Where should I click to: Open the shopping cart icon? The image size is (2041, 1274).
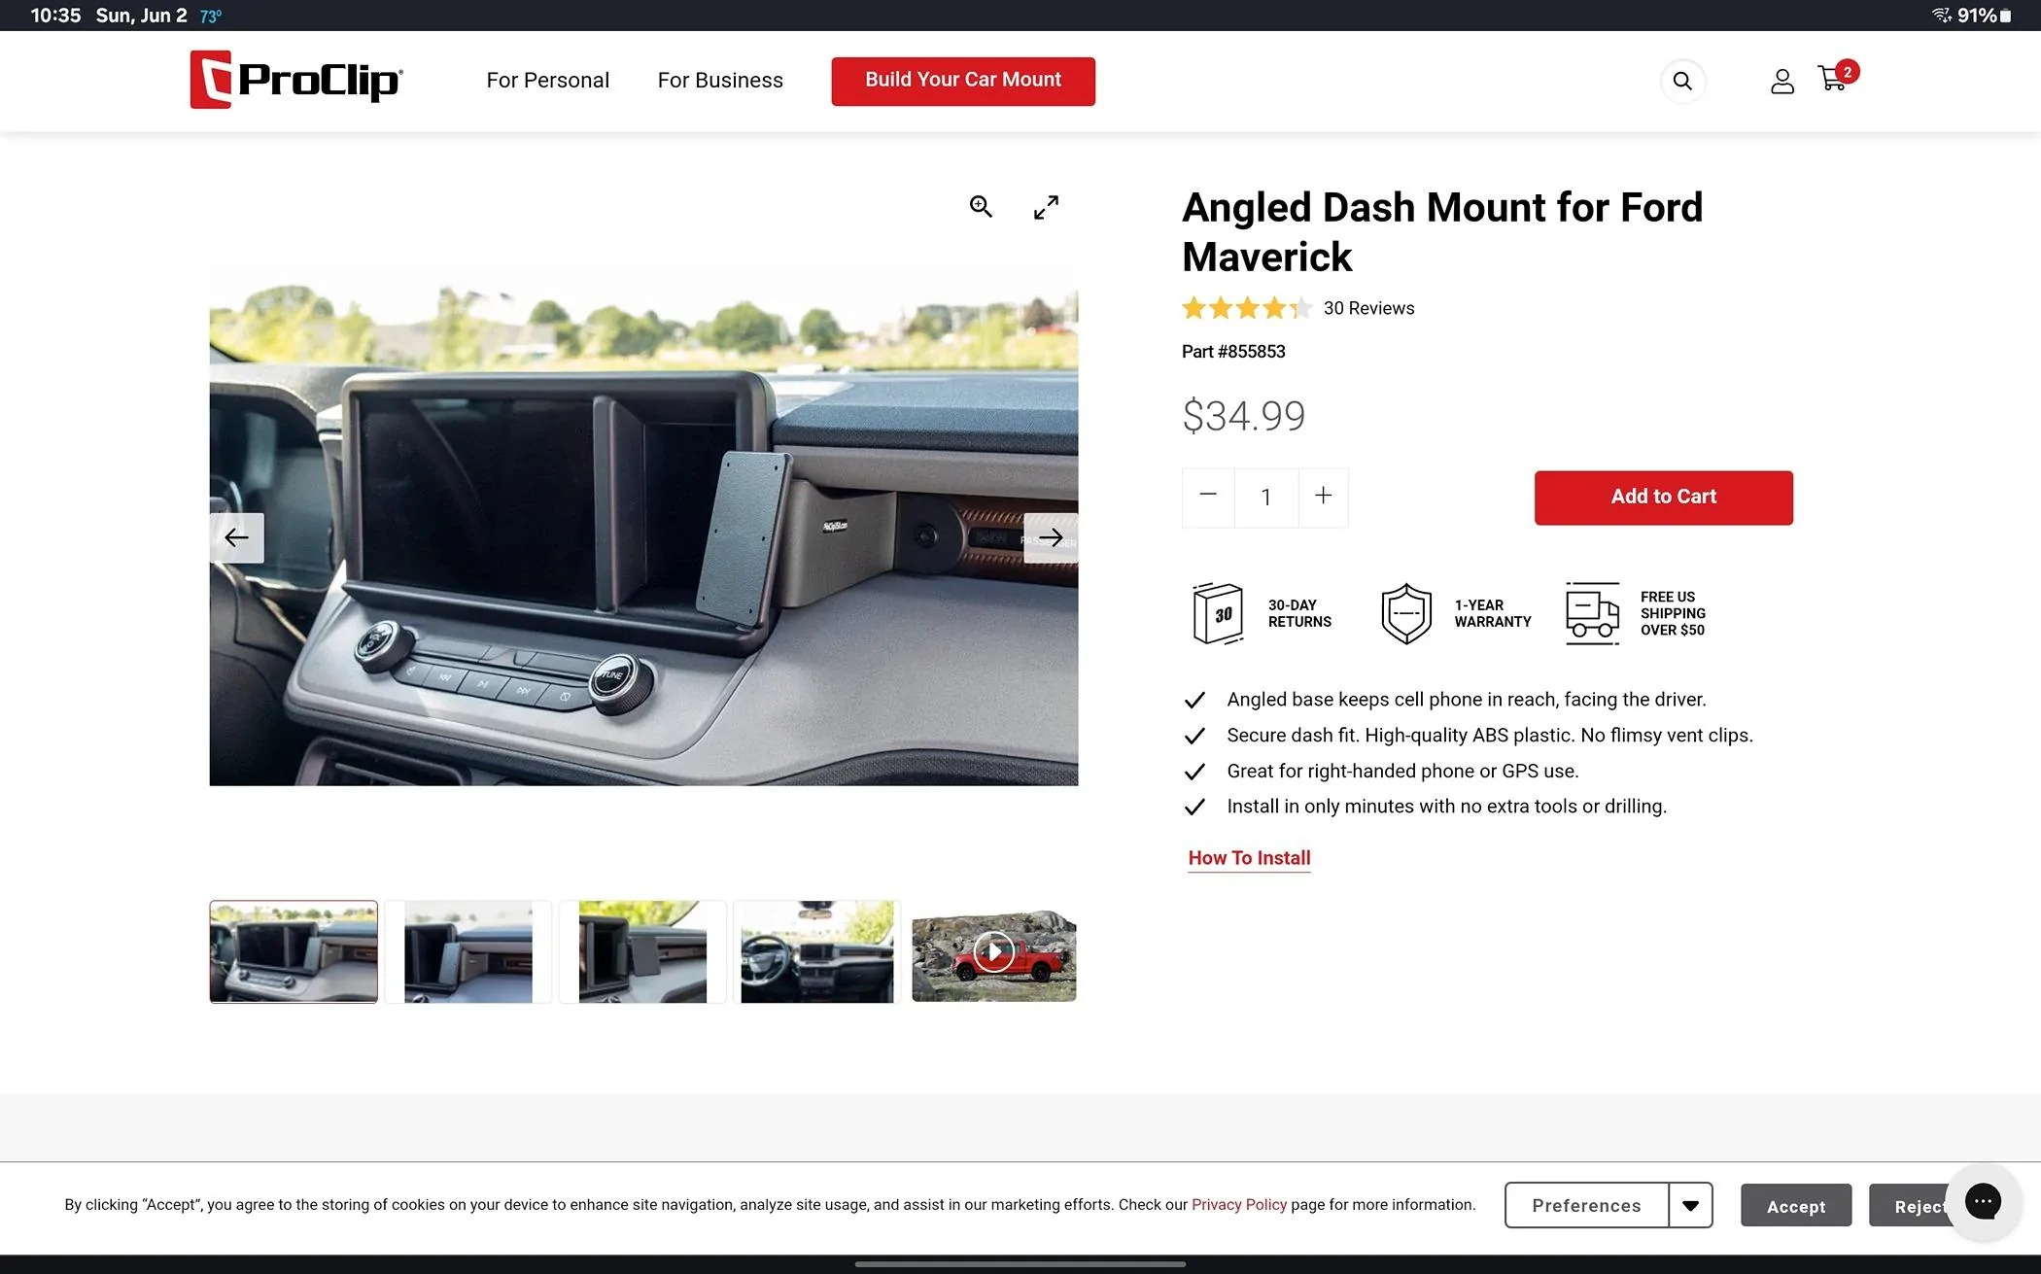[1832, 79]
